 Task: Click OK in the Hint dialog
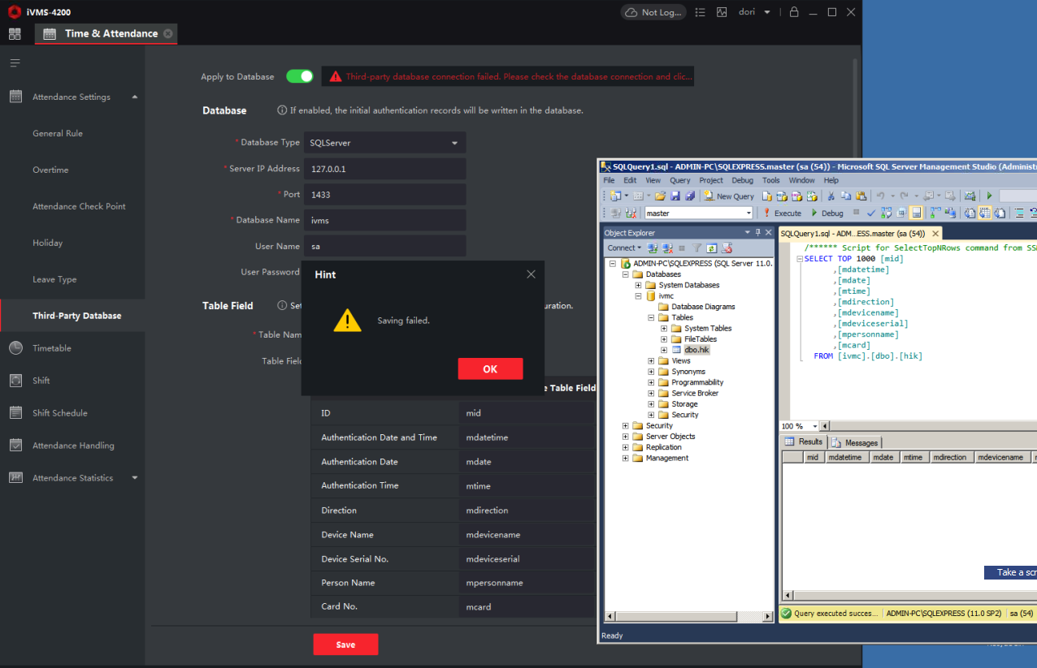490,368
